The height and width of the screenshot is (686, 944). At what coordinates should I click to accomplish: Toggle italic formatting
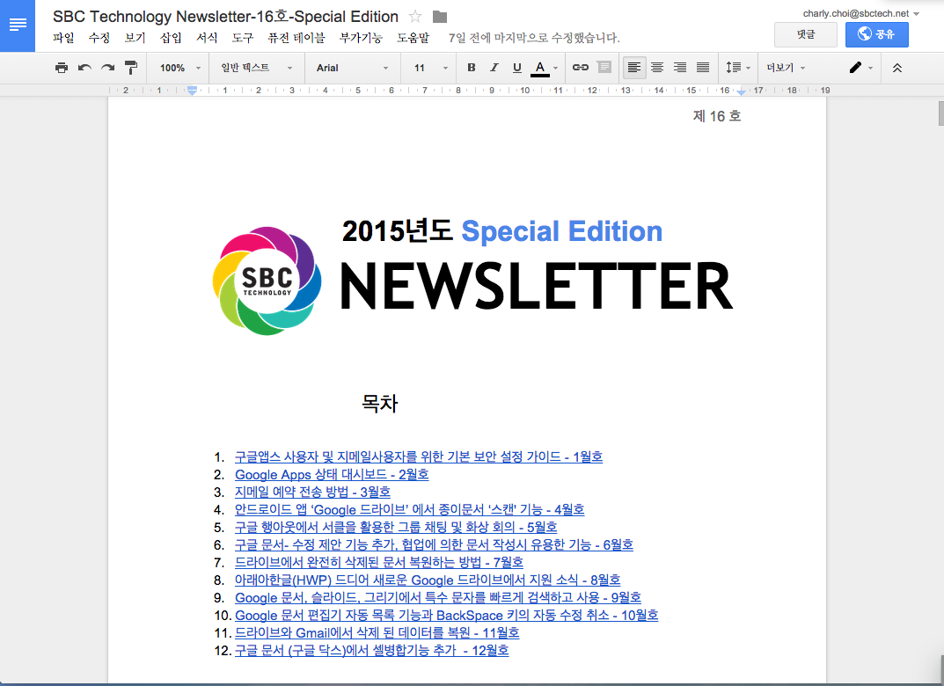point(494,68)
